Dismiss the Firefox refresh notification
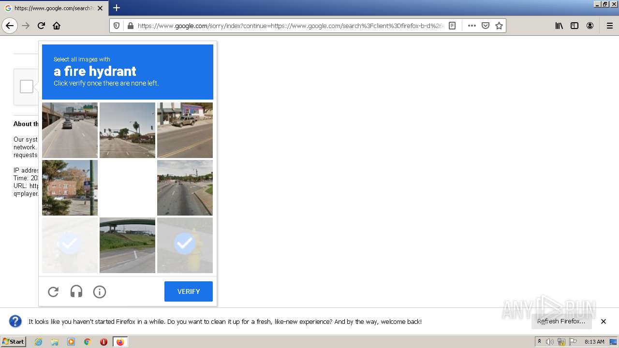Viewport: 619px width, 348px height. point(604,321)
